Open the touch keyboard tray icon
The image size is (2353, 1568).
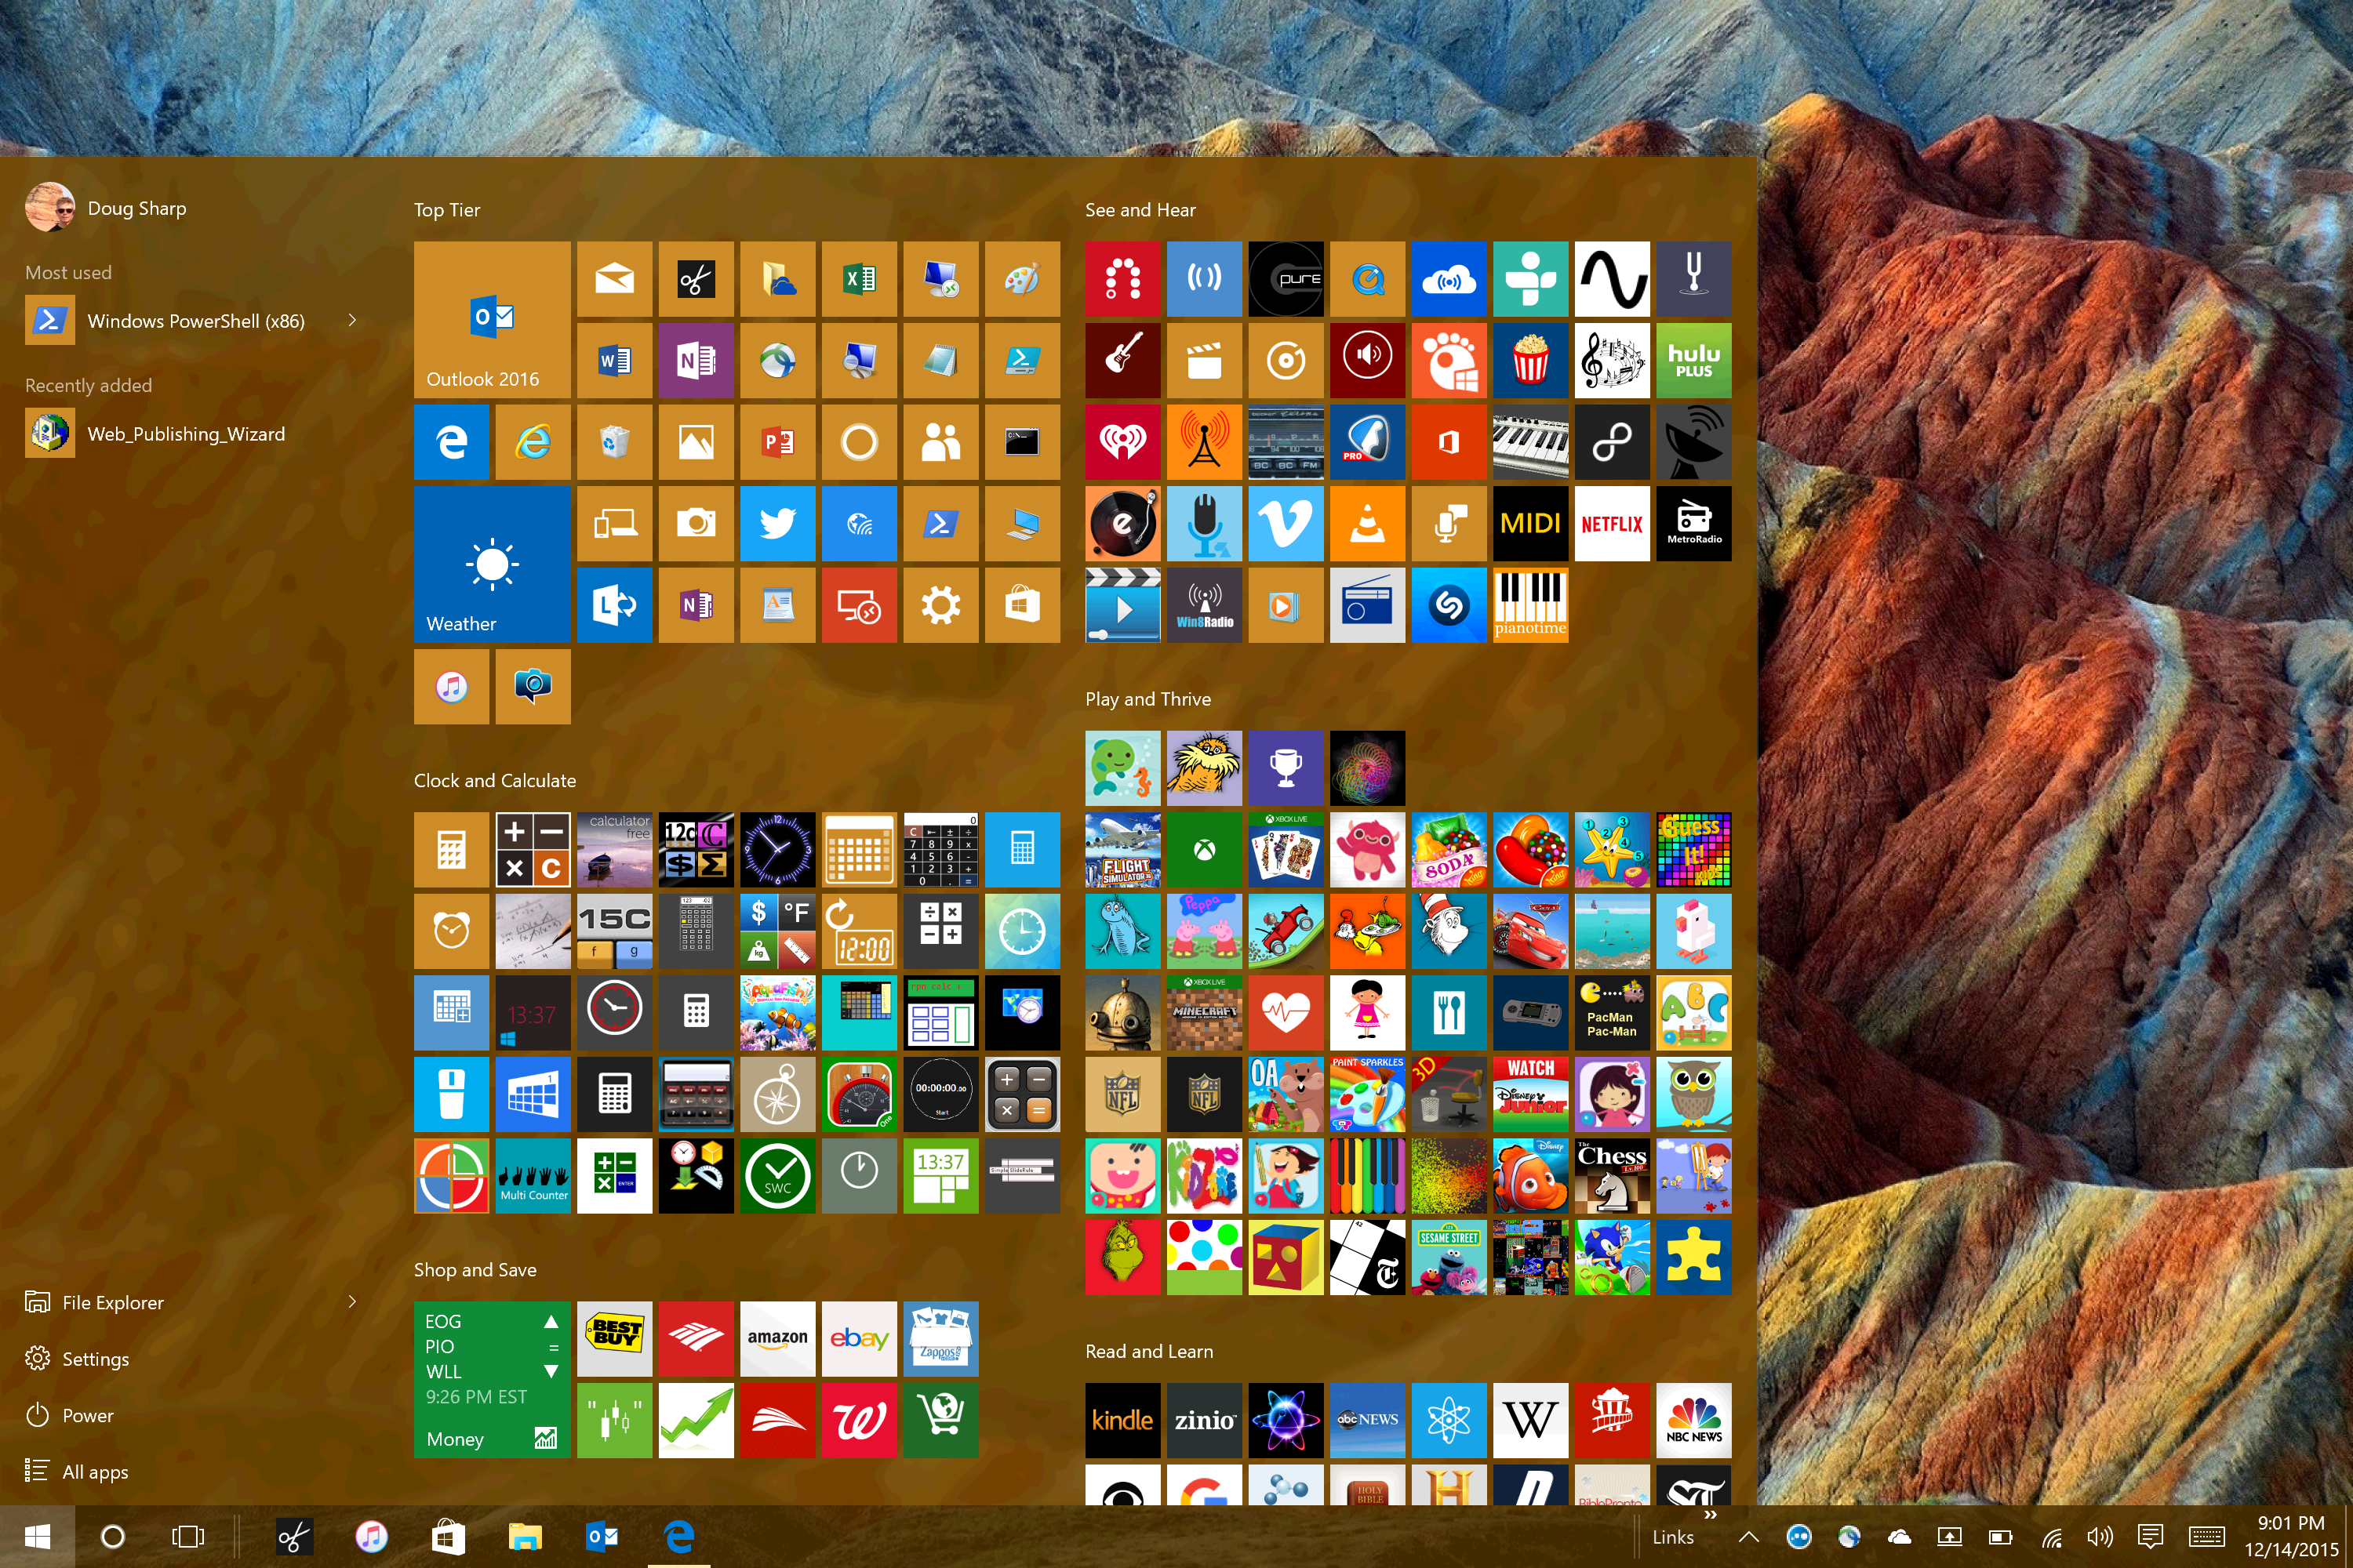point(2206,1537)
